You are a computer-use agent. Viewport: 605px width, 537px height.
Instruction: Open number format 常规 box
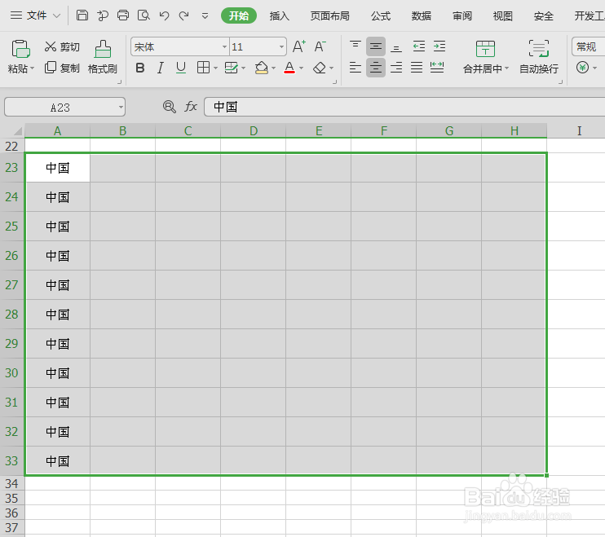point(588,46)
